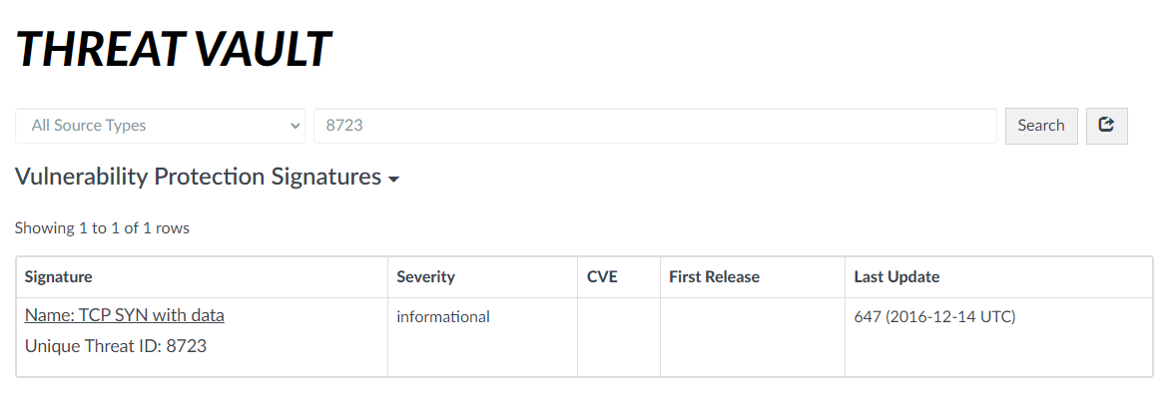Sort by the Severity column header

[425, 277]
